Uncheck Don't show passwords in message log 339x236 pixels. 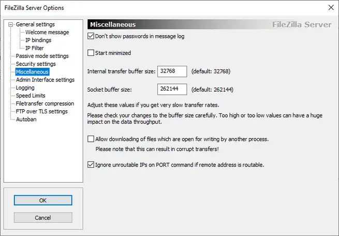click(91, 36)
